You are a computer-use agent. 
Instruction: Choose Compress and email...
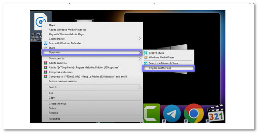click(61, 72)
